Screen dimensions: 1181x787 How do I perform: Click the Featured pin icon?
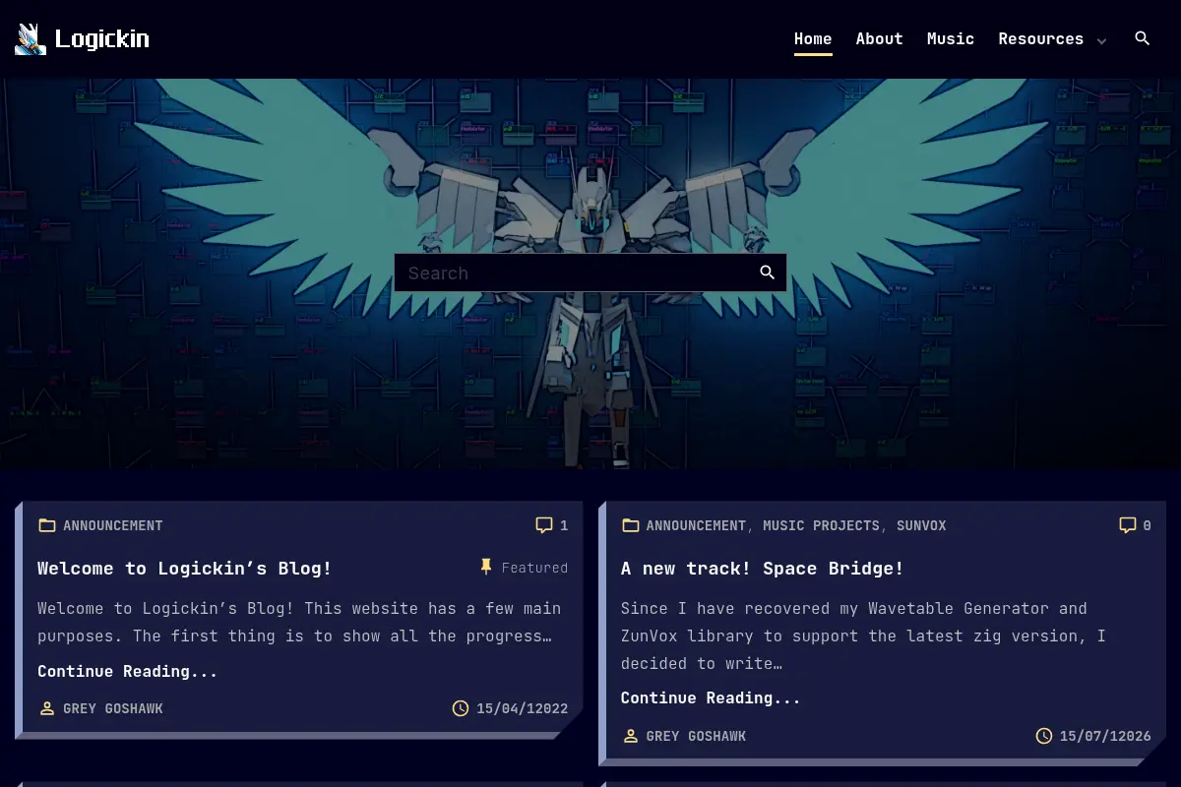[485, 567]
